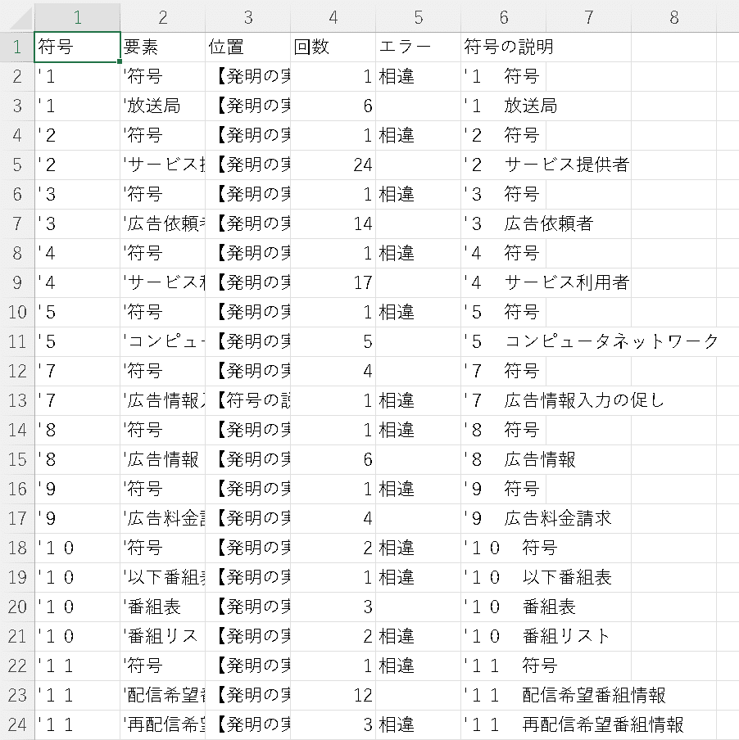739x740 pixels.
Task: Click the count cell 12 in row 23
Action: click(x=333, y=695)
